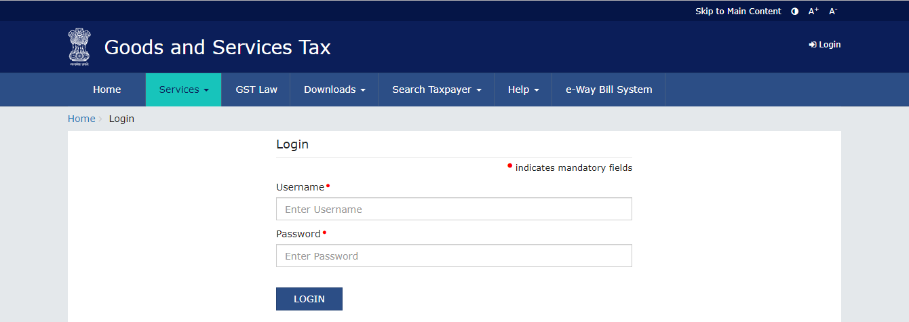This screenshot has height=322, width=909.
Task: Increase font size with A+ icon
Action: coord(813,12)
